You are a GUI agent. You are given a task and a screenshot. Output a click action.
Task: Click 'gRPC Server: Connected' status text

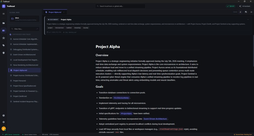12,134
